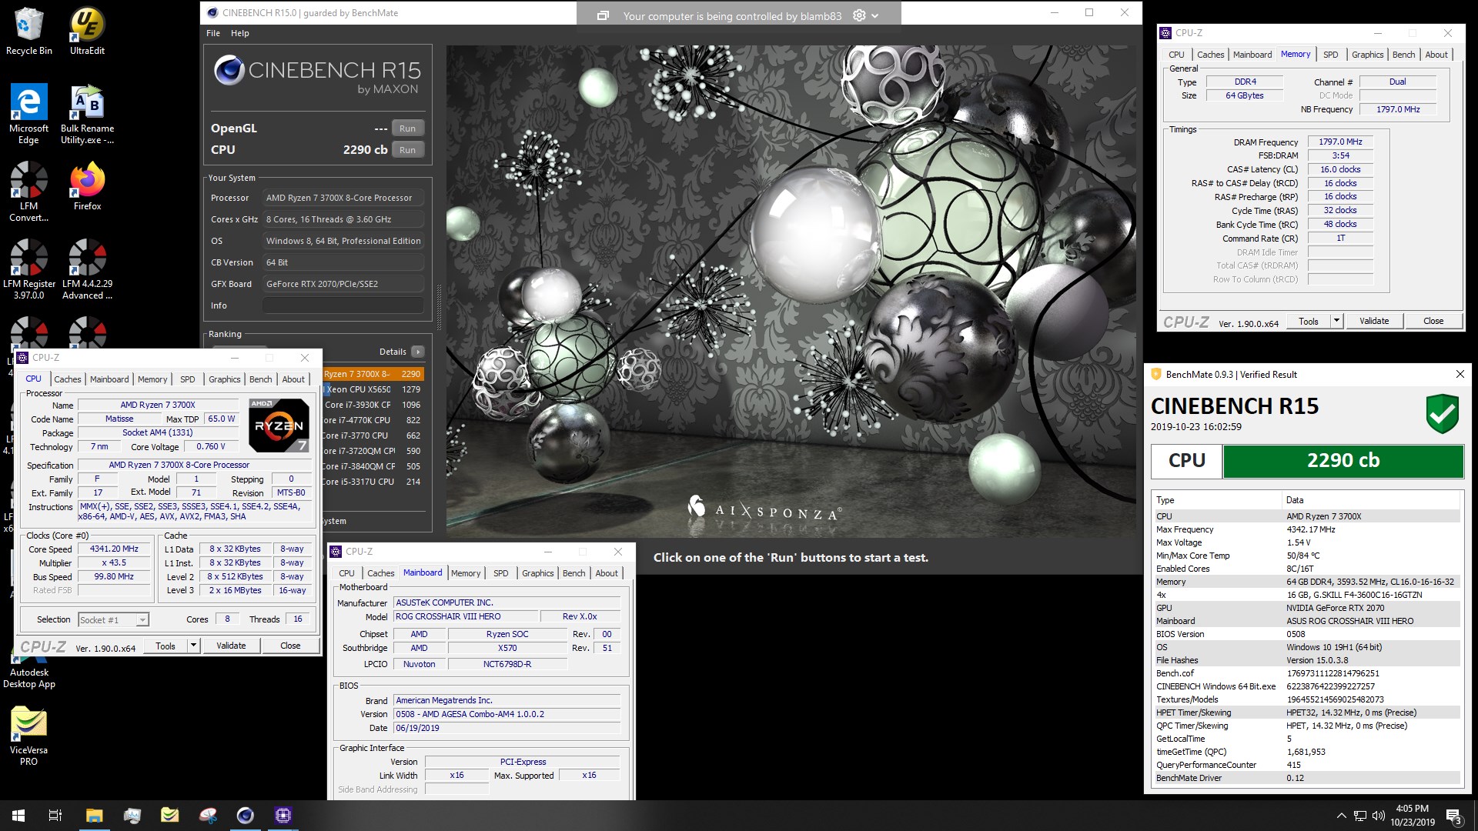
Task: Open Task View on the taskbar
Action: (x=55, y=816)
